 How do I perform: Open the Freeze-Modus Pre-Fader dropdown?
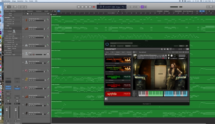tap(17, 38)
